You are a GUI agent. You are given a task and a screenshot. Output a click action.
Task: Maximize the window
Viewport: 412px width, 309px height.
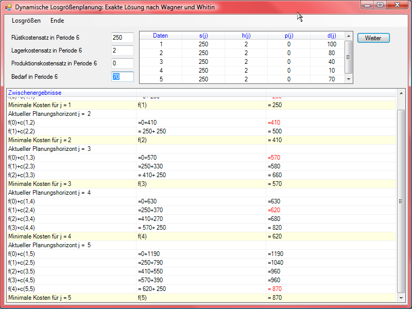pos(380,5)
